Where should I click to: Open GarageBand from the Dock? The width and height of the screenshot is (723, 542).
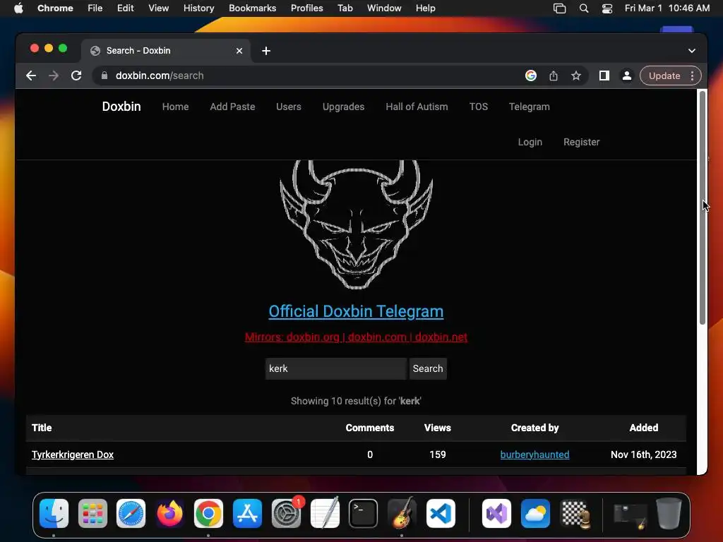[402, 514]
